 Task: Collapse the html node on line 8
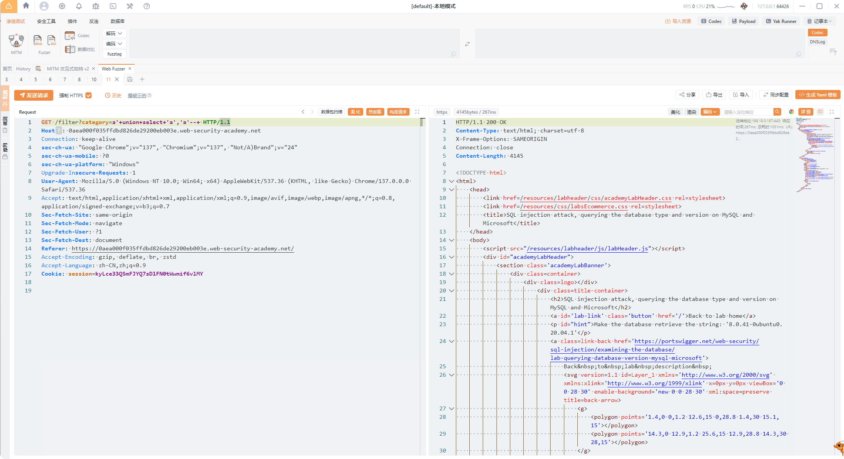[452, 181]
